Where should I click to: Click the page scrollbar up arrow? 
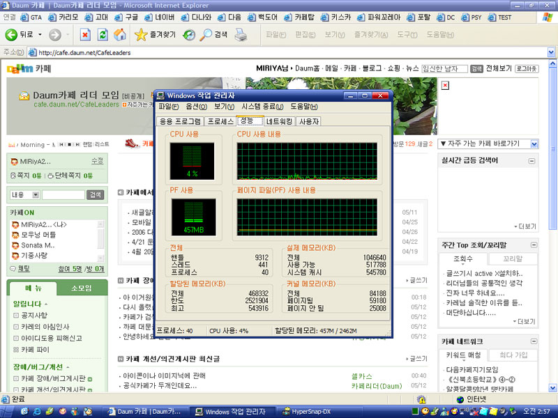point(552,64)
